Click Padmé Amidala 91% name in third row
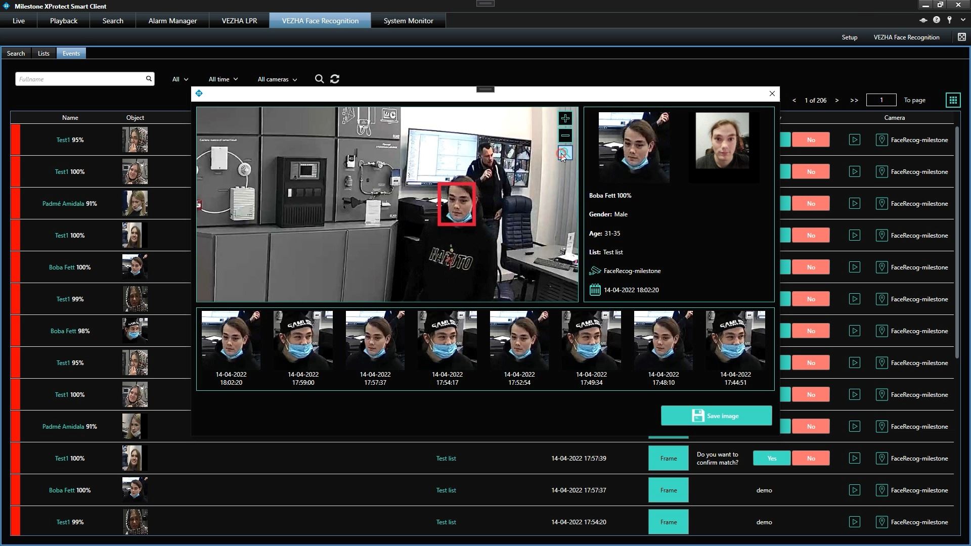Viewport: 971px width, 546px height. click(69, 204)
